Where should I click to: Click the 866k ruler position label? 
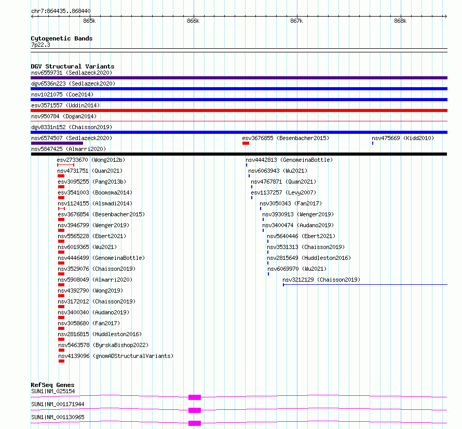point(193,21)
